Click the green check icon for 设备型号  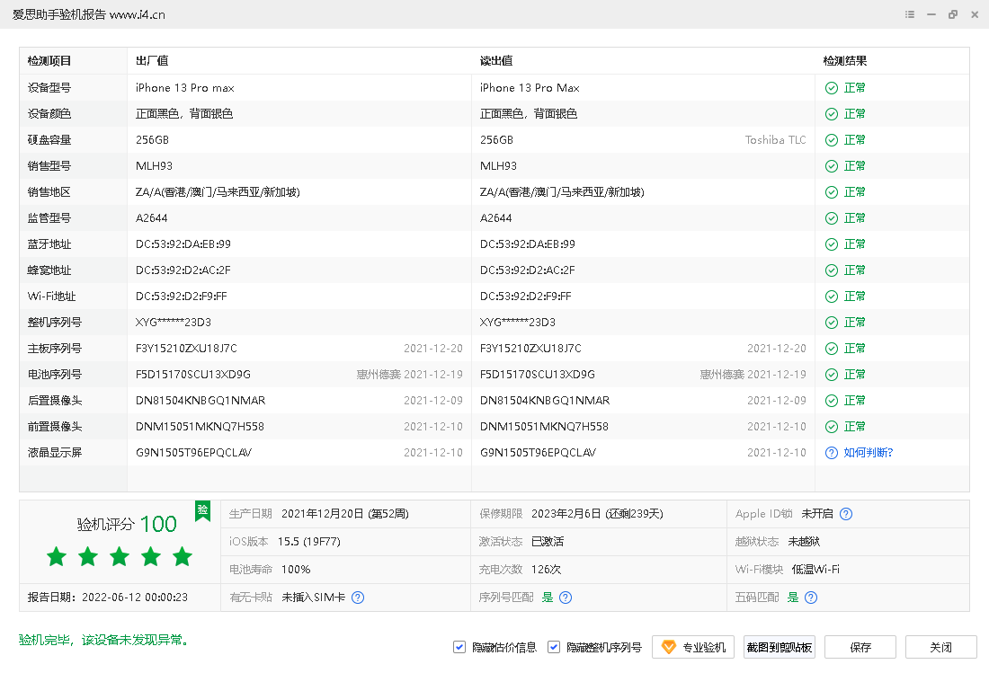[832, 87]
